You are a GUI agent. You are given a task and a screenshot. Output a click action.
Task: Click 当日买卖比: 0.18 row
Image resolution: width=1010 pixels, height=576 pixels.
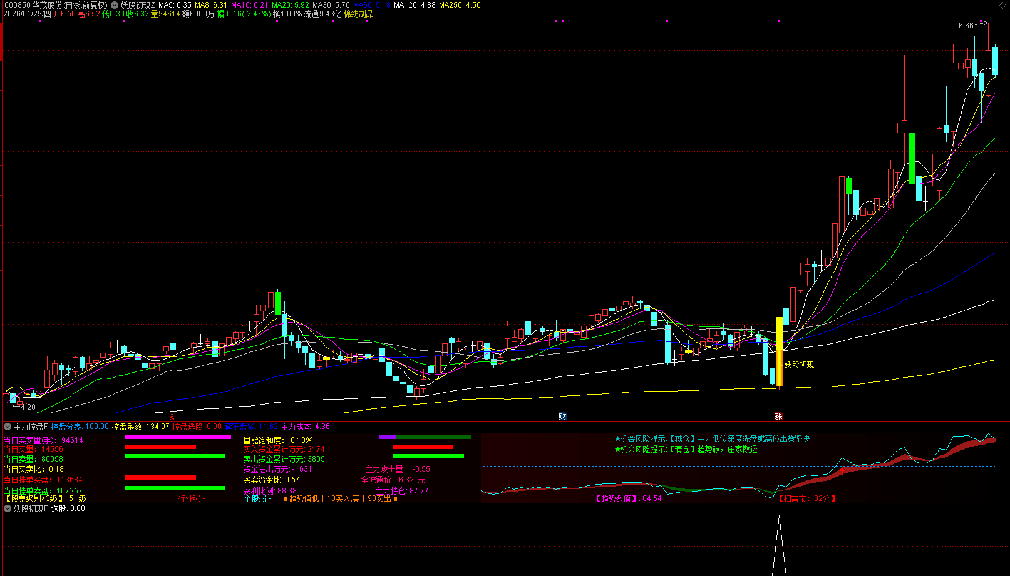[33, 469]
